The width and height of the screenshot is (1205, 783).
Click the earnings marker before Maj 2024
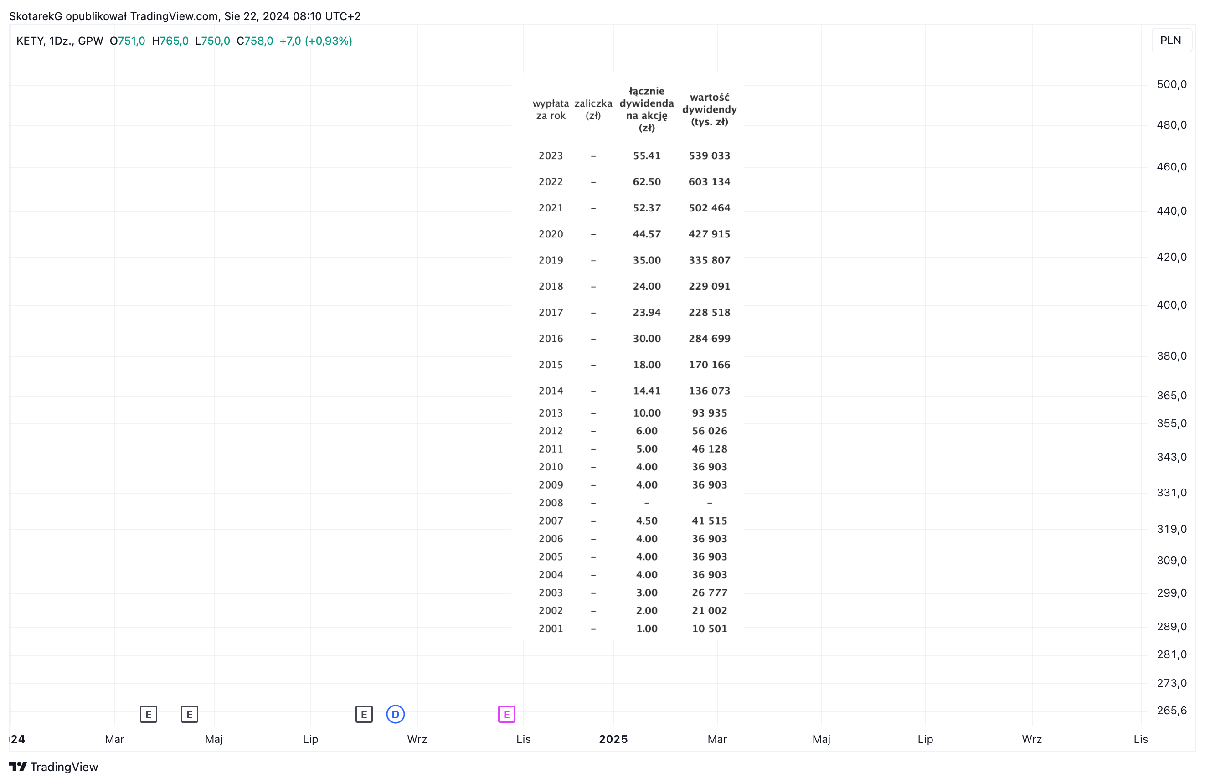click(x=189, y=714)
